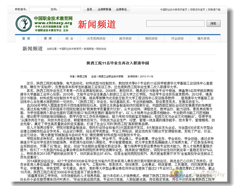The height and width of the screenshot is (186, 234).
Task: Click the search text box
Action: click(x=175, y=24)
